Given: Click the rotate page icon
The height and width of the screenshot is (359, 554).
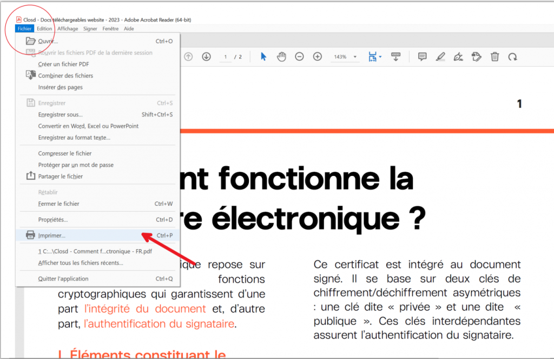Looking at the screenshot, I should (512, 57).
